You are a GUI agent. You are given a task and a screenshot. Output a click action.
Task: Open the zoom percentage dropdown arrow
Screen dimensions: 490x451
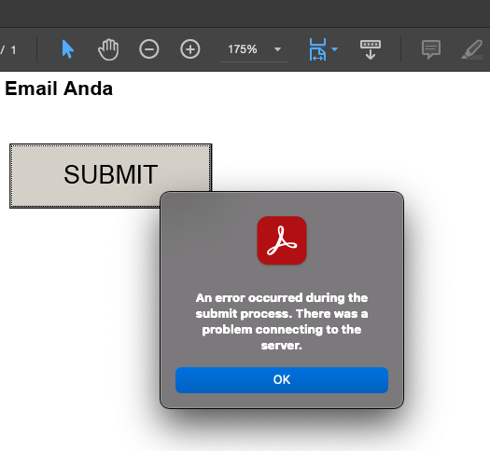click(277, 49)
